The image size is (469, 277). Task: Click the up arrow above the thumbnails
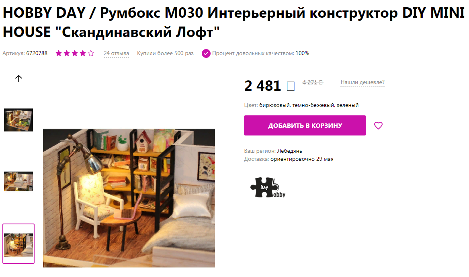pyautogui.click(x=18, y=78)
